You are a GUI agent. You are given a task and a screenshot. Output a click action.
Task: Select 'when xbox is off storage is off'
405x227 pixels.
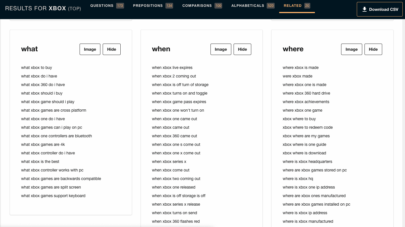tap(179, 196)
